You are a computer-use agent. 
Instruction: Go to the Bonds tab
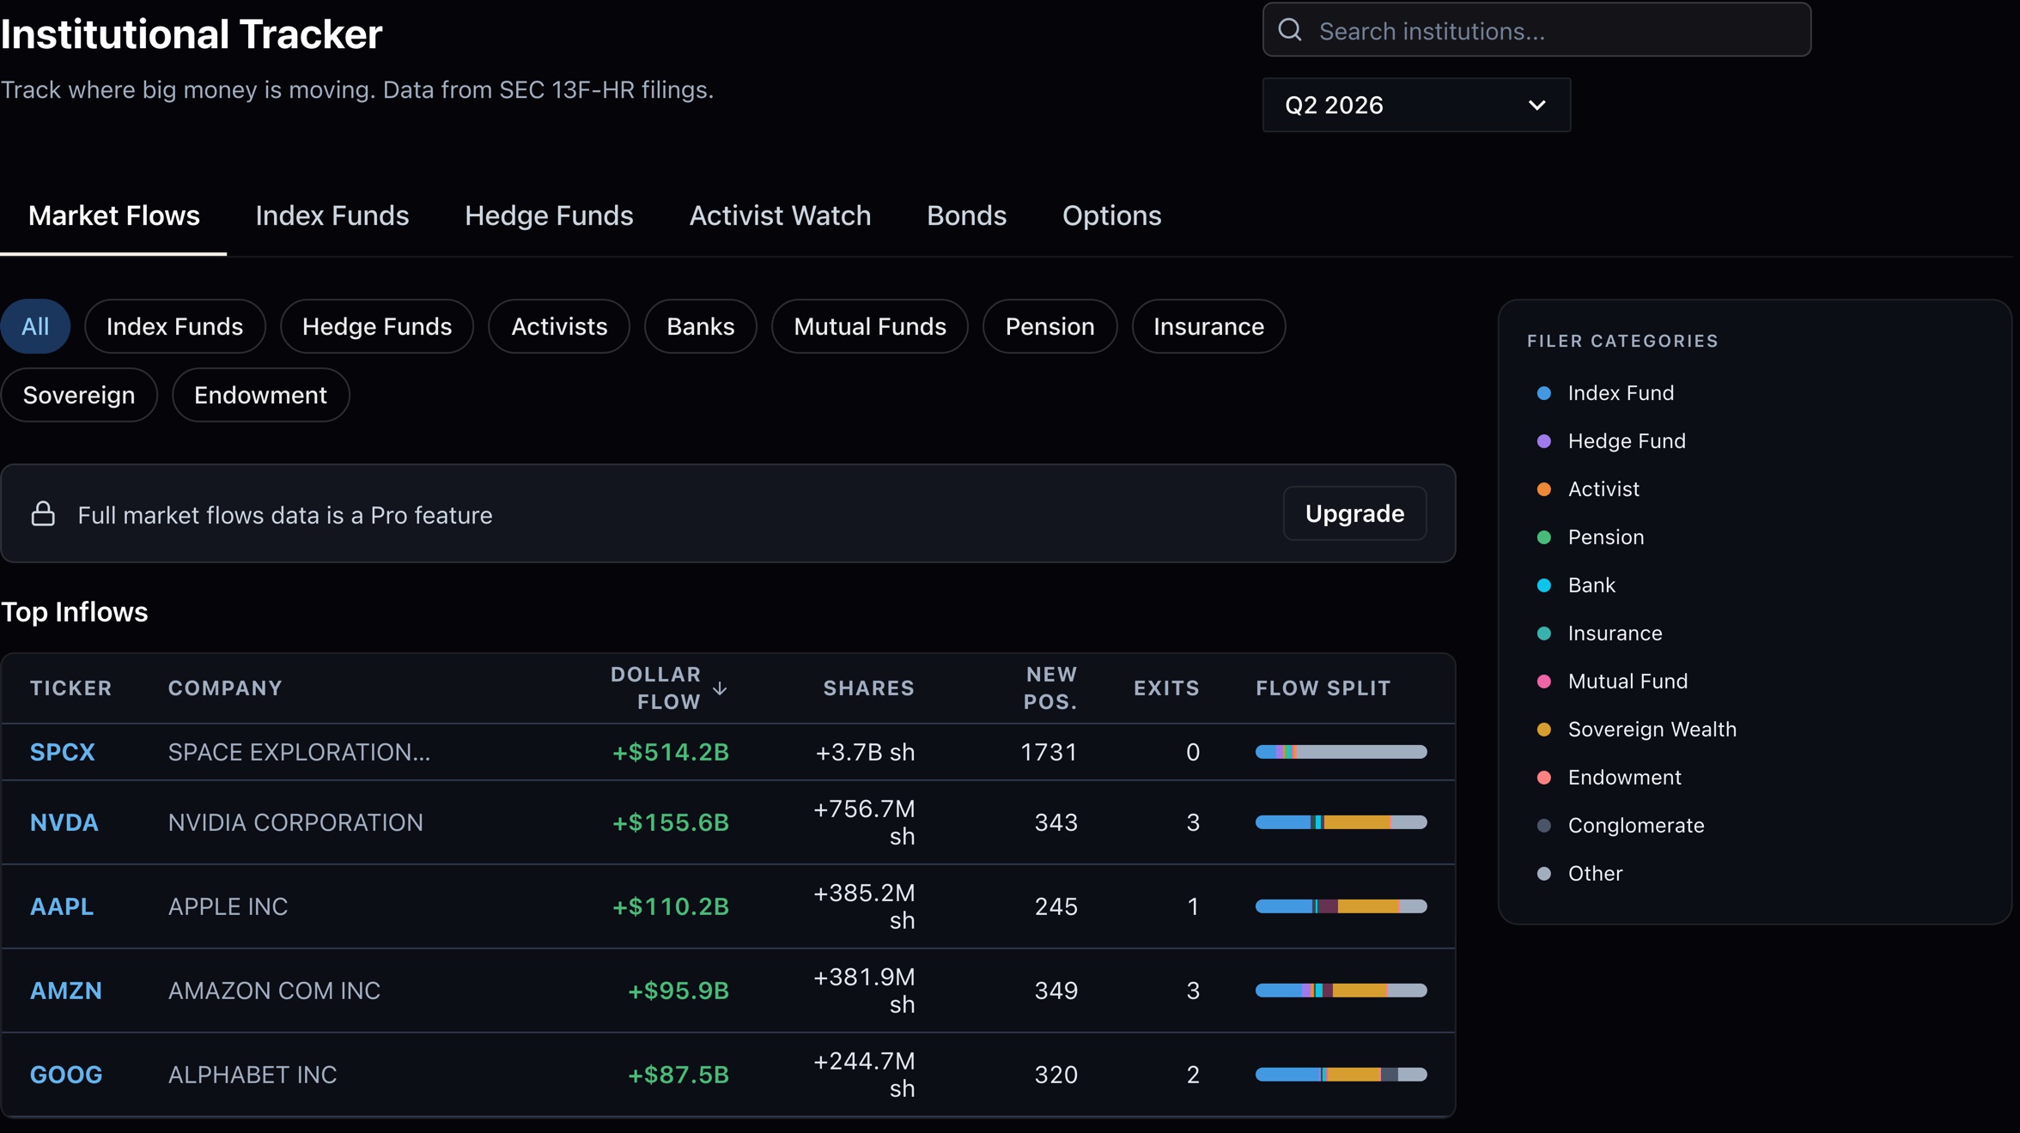[x=966, y=215]
